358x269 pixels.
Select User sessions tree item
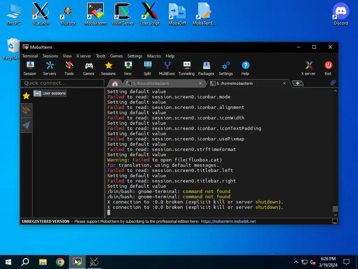pos(50,93)
